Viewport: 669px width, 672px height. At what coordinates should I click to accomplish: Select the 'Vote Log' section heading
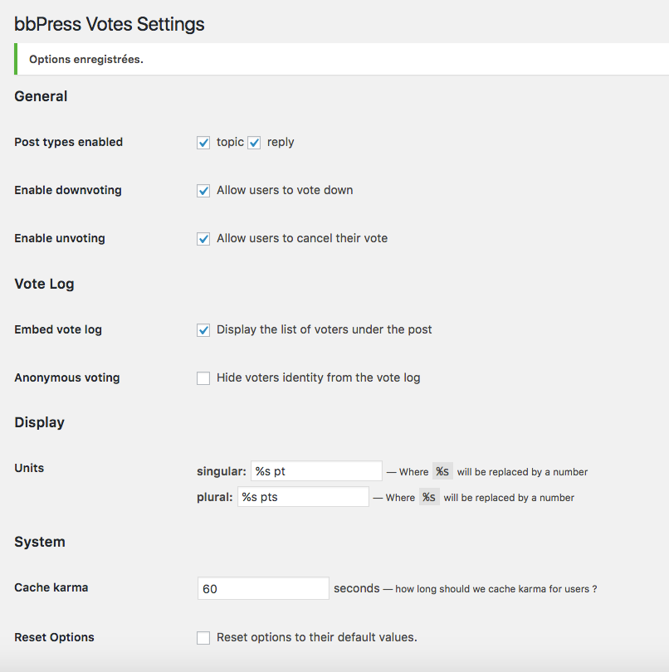44,284
